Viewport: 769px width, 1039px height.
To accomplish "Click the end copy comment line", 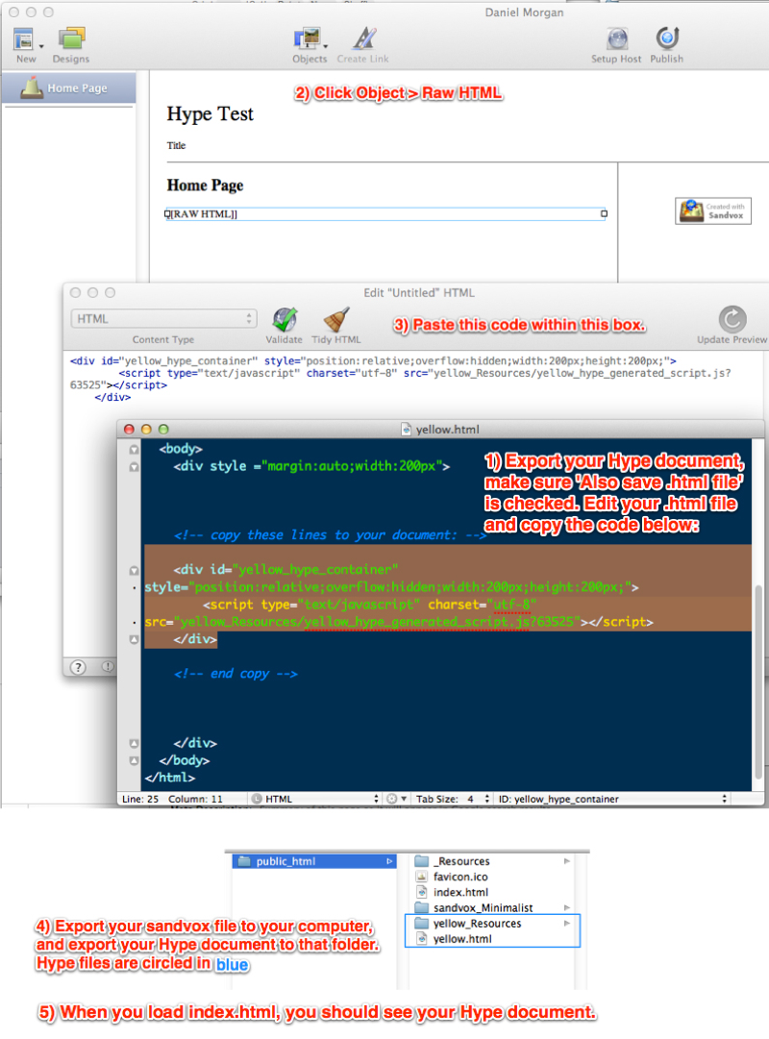I will coord(236,674).
